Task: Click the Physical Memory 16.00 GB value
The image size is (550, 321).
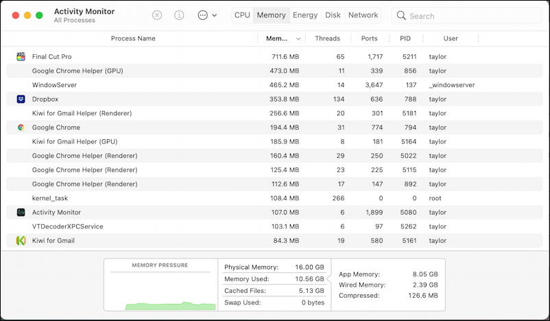Action: coord(309,267)
